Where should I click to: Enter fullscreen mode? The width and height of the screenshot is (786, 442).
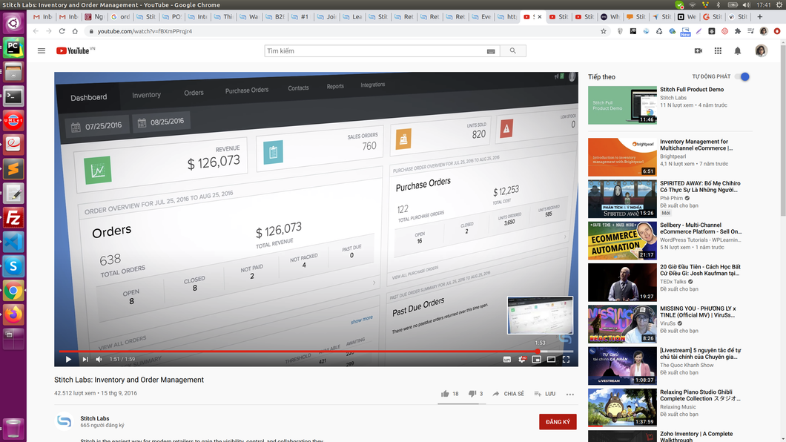[566, 360]
